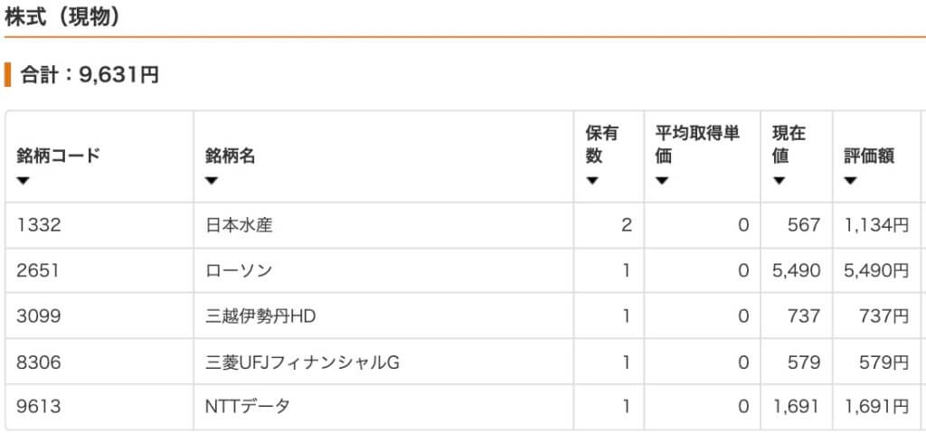Sort by 銘柄名 column arrow
926x433 pixels.
pos(212,182)
